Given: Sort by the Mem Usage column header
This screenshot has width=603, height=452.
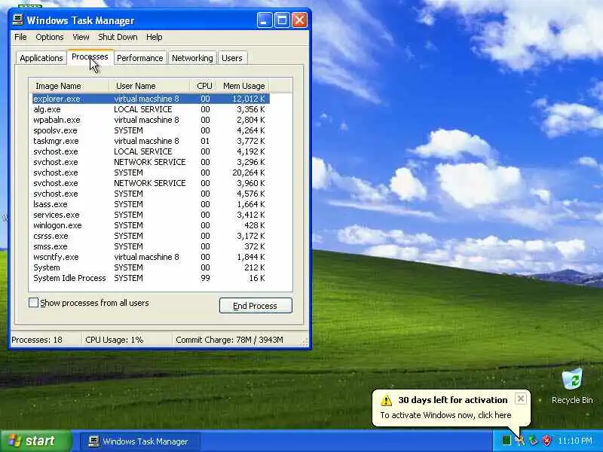Looking at the screenshot, I should [x=242, y=86].
